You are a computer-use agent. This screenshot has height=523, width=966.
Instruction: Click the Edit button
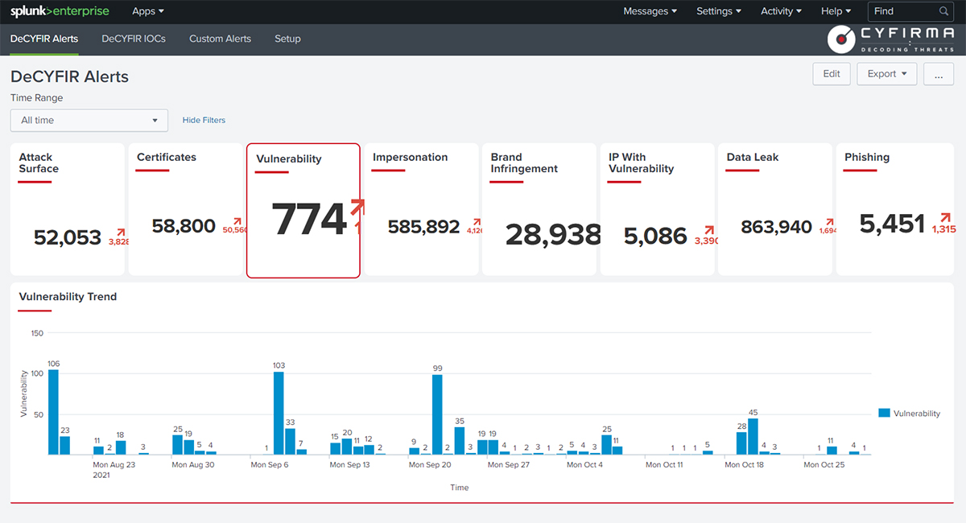click(x=832, y=73)
